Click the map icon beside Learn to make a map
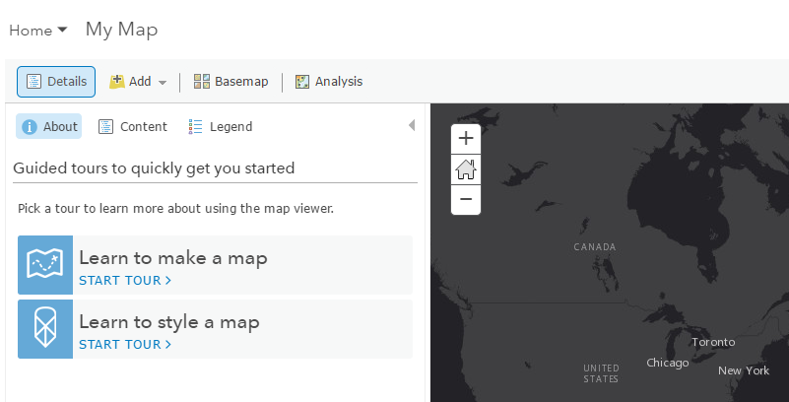Viewport: 789px width, 402px height. pos(45,265)
